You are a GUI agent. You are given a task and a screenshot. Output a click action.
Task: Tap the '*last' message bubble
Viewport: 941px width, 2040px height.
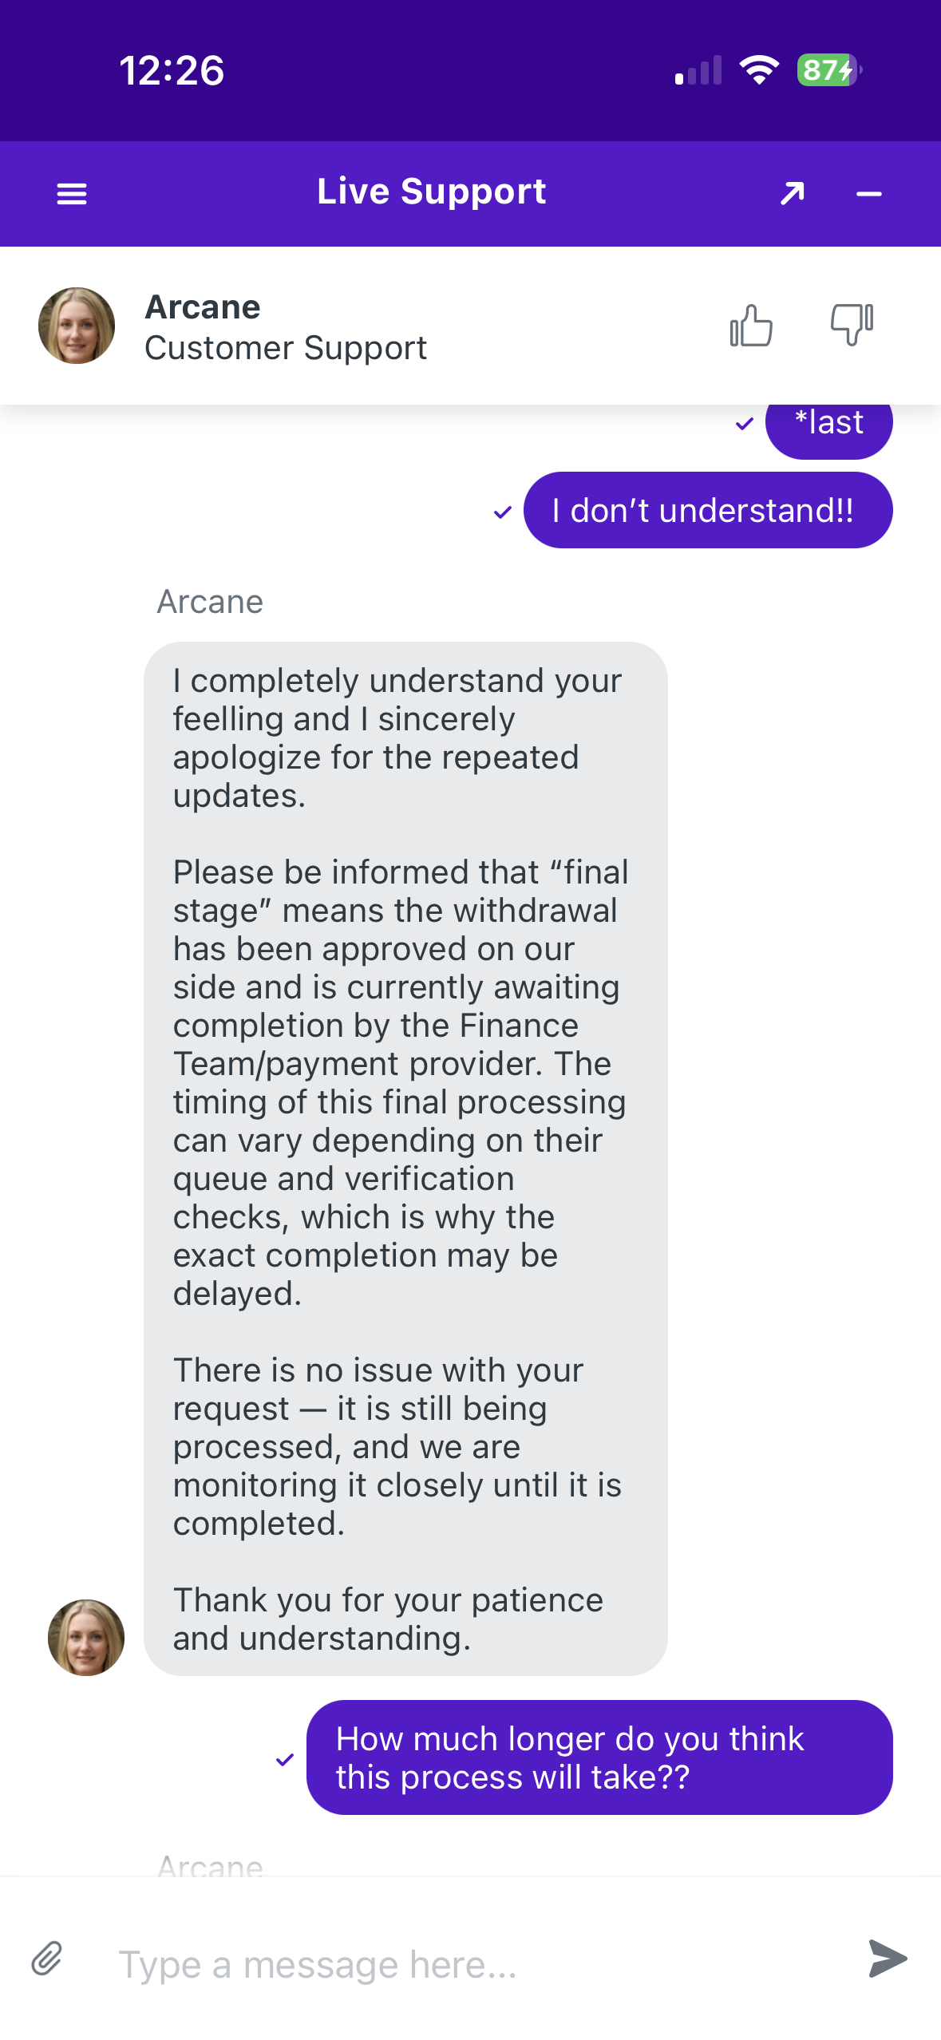(829, 427)
